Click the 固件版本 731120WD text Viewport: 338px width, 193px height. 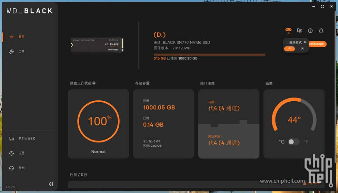tap(172, 48)
